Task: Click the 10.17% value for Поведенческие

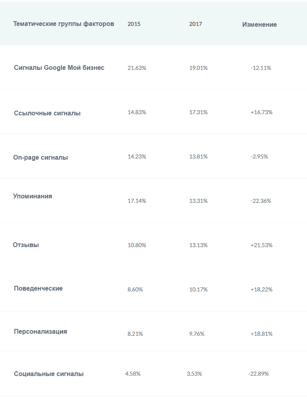Action: point(198,289)
